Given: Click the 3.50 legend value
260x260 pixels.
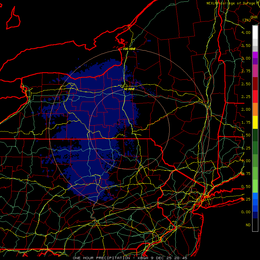Looking at the screenshot, I should point(246,45).
